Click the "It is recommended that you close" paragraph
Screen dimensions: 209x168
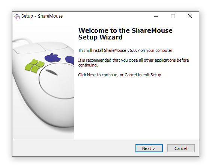pyautogui.click(x=134, y=62)
